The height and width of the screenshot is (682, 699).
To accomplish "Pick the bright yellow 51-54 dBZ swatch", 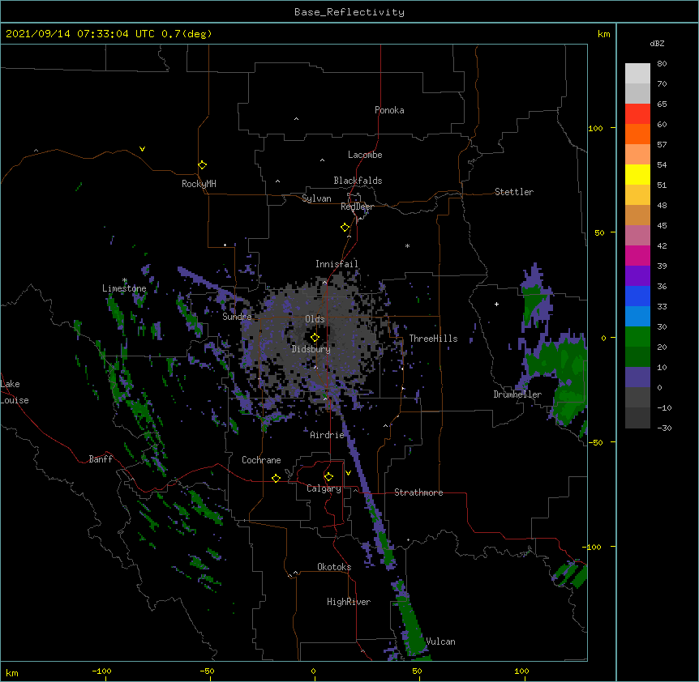I will pyautogui.click(x=637, y=174).
